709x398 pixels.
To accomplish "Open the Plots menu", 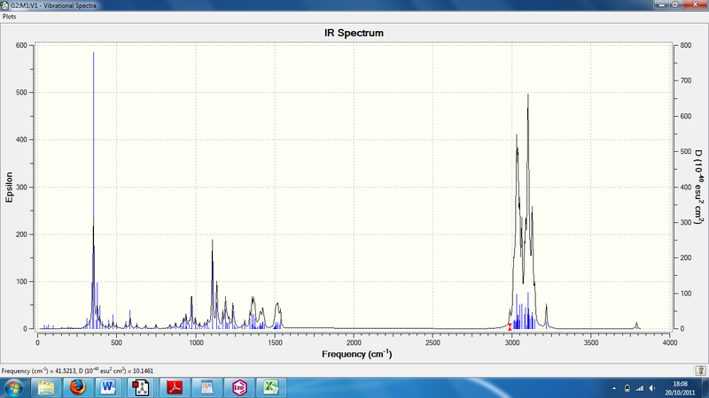I will [9, 16].
